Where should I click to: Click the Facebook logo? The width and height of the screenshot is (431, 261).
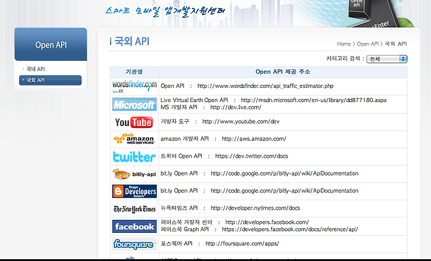tap(135, 226)
